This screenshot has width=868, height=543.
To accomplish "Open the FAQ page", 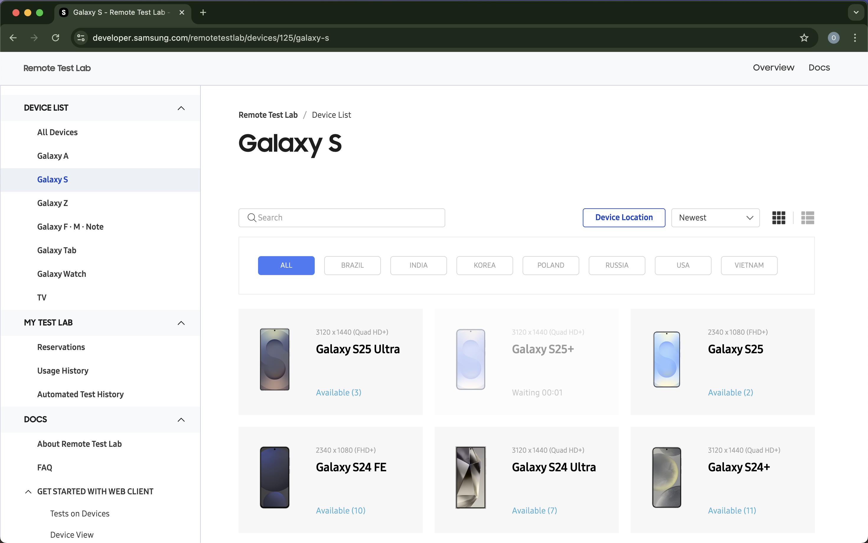I will pyautogui.click(x=45, y=467).
